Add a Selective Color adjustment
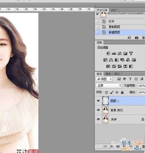The height and width of the screenshot is (153, 145). click(125, 66)
